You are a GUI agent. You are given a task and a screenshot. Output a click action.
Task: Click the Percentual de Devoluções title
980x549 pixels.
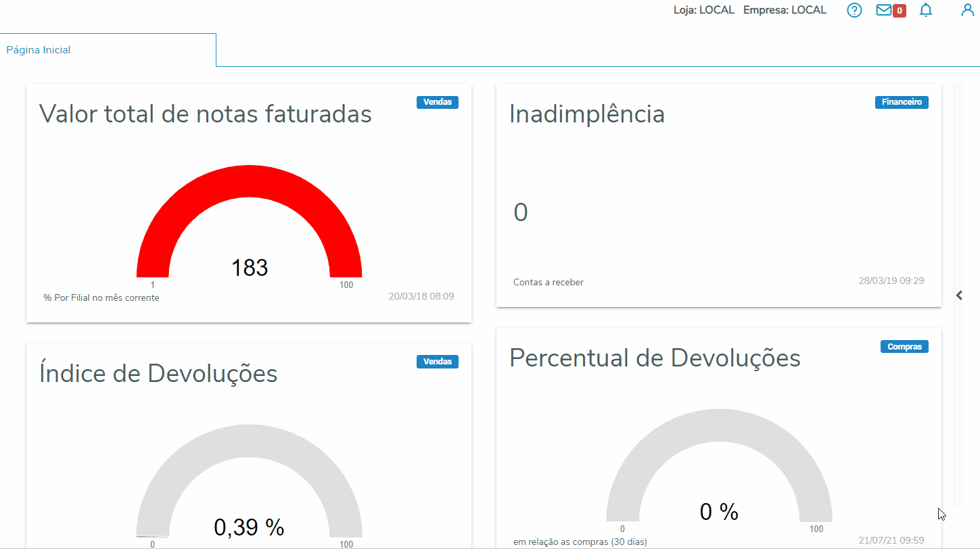[655, 358]
